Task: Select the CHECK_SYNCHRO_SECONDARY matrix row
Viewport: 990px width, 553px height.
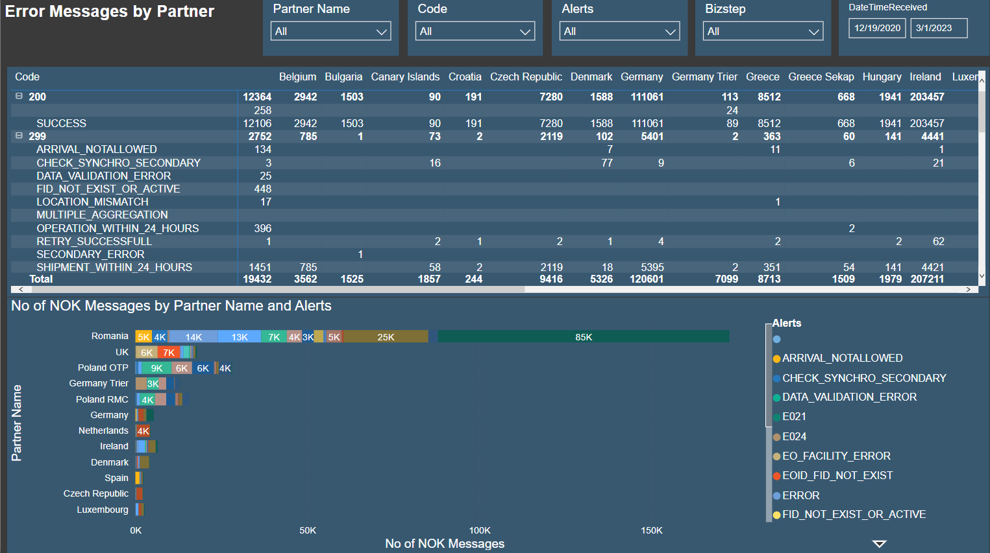Action: click(494, 163)
